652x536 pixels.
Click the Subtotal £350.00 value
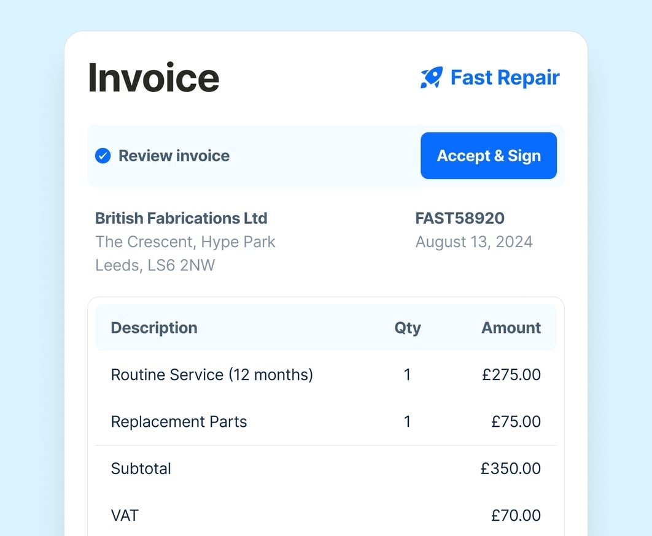(511, 469)
